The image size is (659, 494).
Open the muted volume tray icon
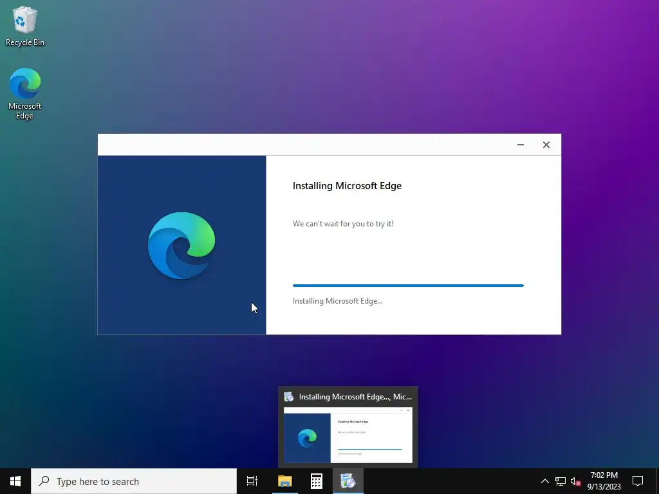575,481
